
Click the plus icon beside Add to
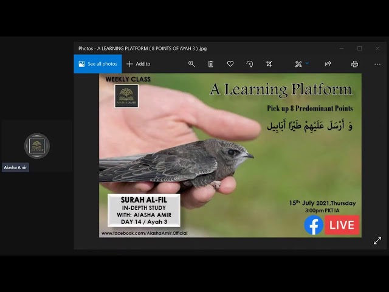click(129, 64)
